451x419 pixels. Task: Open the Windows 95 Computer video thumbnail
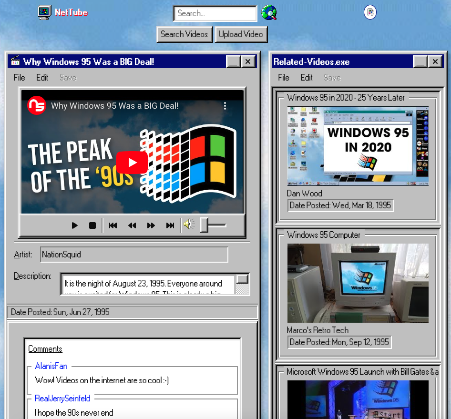tap(358, 283)
